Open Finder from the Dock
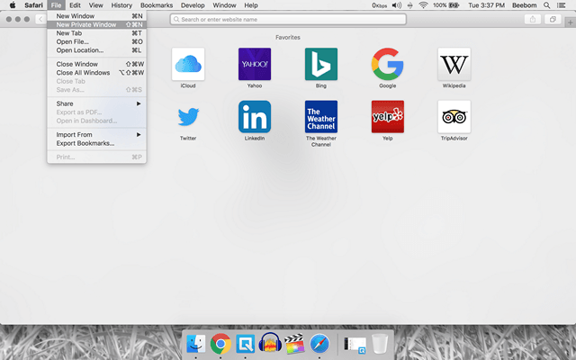Image resolution: width=576 pixels, height=360 pixels. (195, 343)
